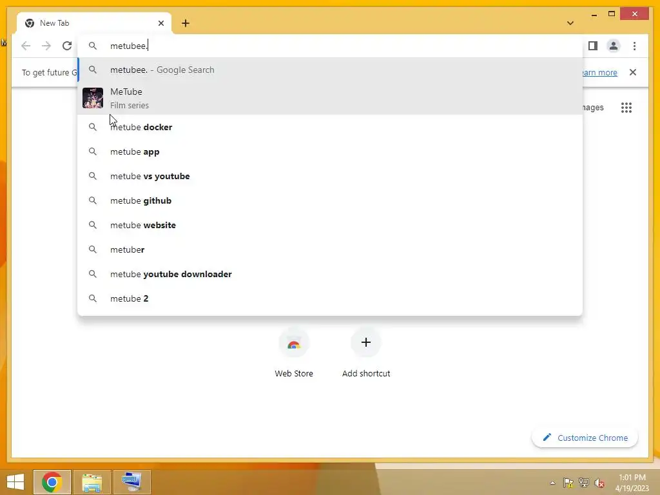Image resolution: width=660 pixels, height=495 pixels.
Task: Show hidden tray icons arrow
Action: click(552, 483)
